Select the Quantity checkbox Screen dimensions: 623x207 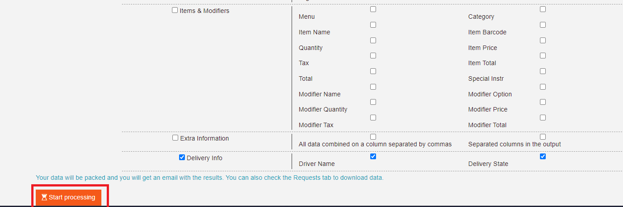[373, 40]
